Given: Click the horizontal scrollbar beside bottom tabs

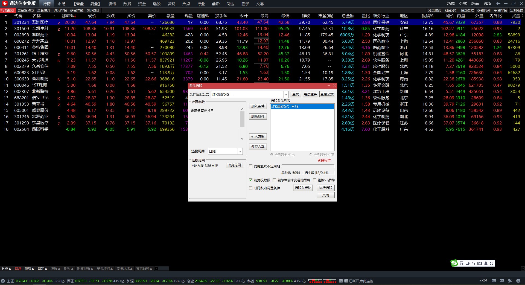Looking at the screenshot, I should coord(164,269).
